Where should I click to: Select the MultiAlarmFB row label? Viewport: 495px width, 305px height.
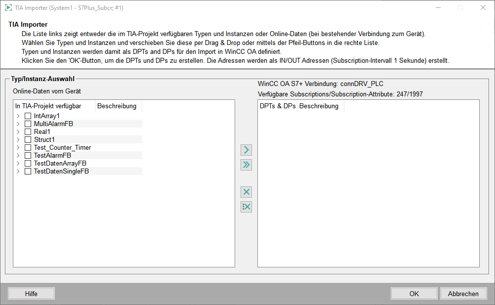[53, 124]
